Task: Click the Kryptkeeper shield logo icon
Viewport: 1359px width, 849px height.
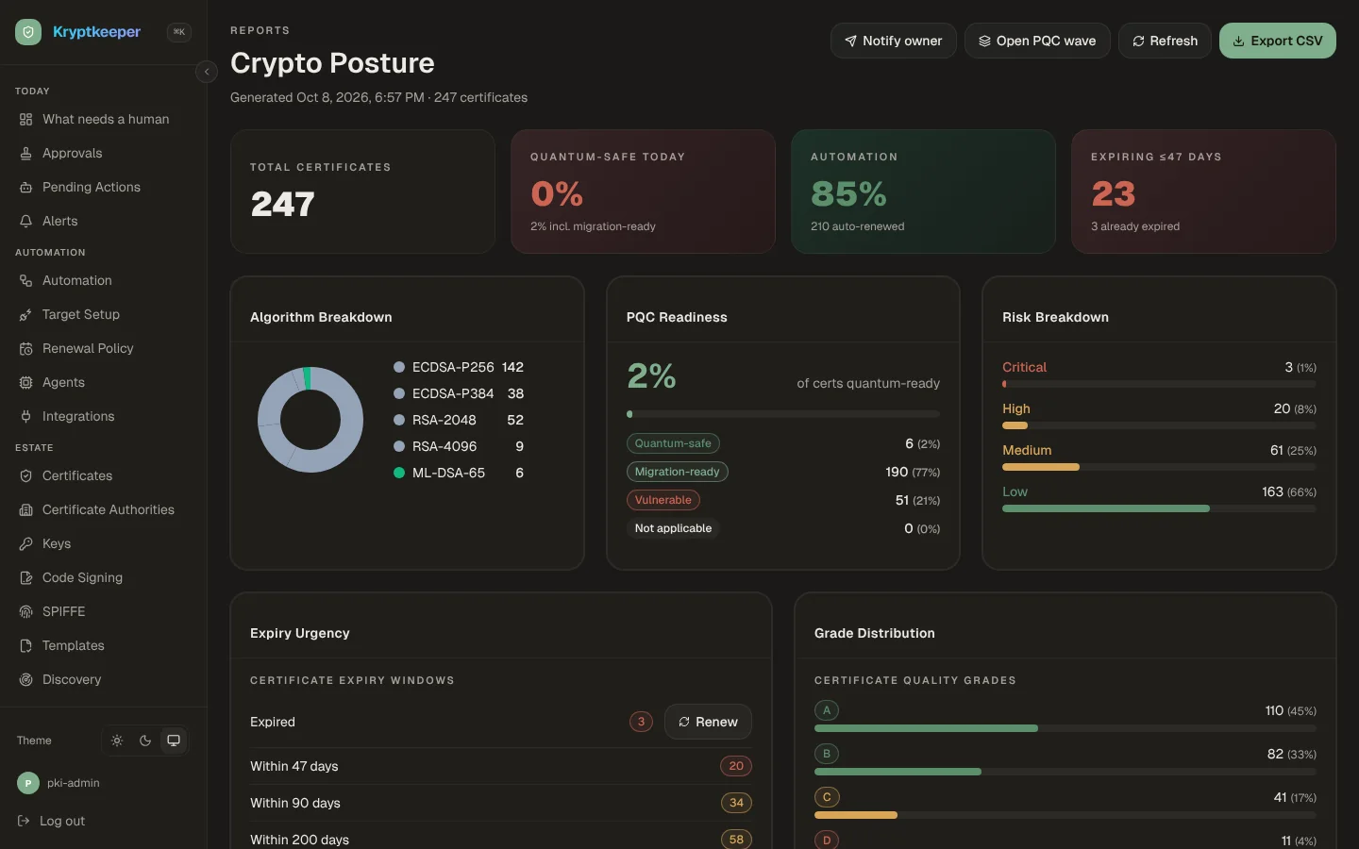Action: (28, 32)
